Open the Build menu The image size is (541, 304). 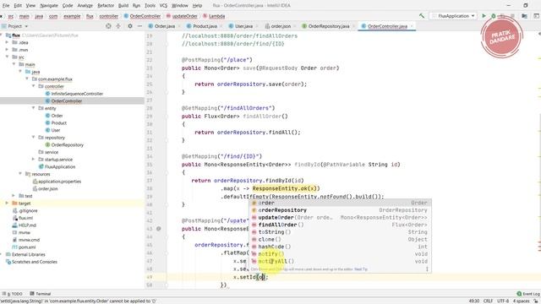click(x=123, y=6)
